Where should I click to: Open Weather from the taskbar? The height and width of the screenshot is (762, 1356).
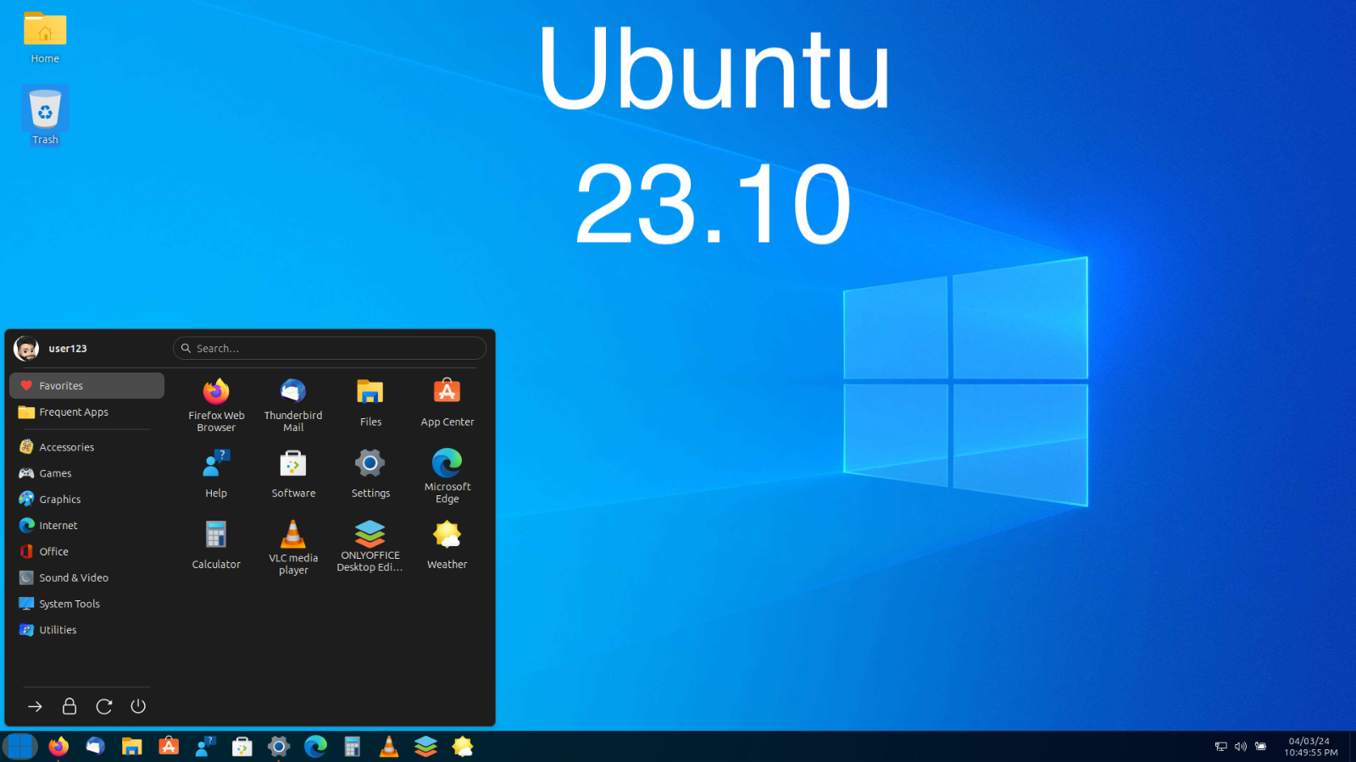point(463,747)
